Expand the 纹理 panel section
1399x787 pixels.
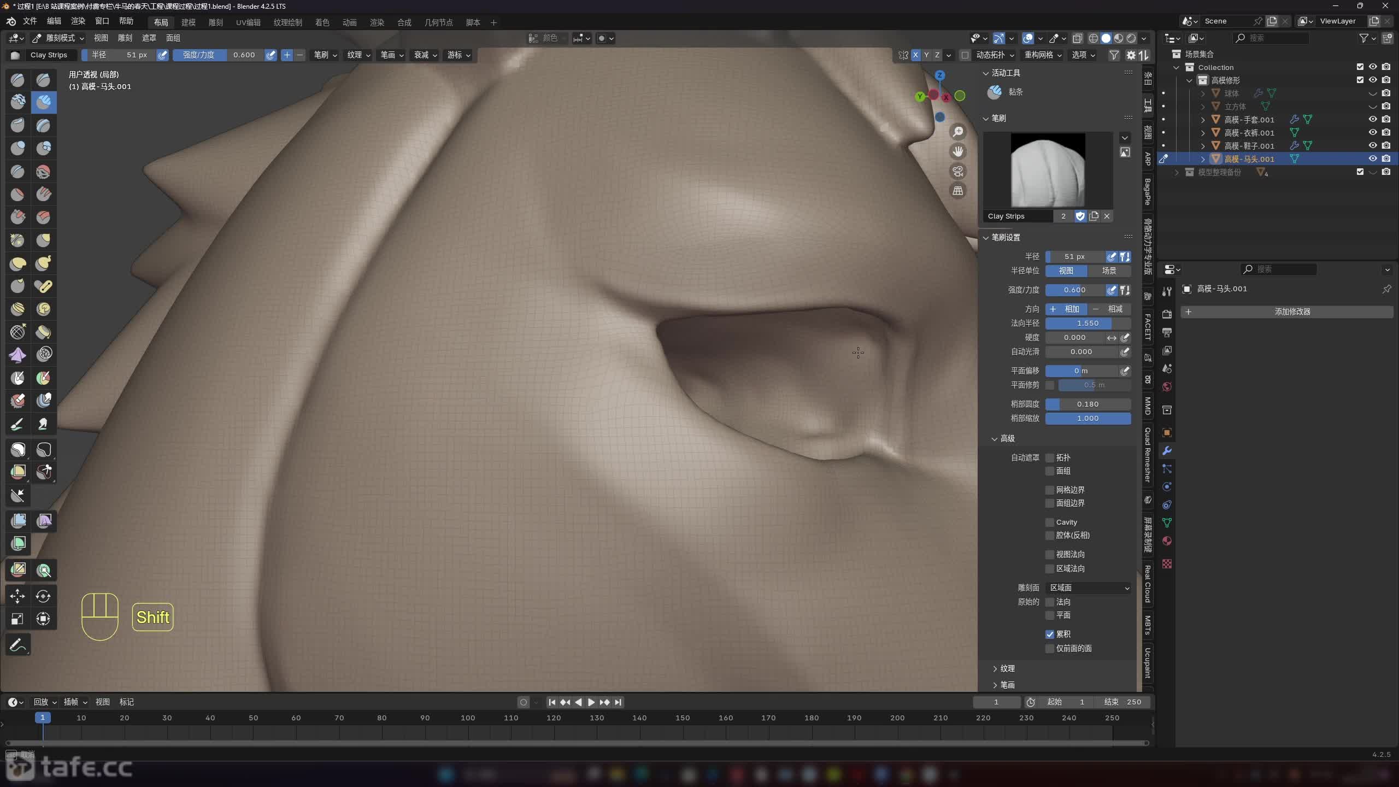1007,668
